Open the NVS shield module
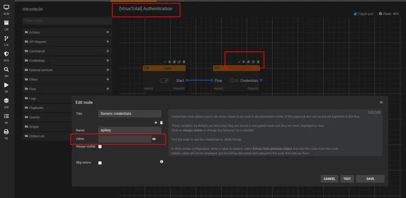406x198 pixels. click(x=6, y=56)
